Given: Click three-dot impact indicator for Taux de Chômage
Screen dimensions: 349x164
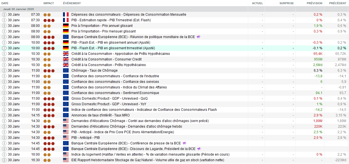Looking at the screenshot, I should click(x=49, y=71).
